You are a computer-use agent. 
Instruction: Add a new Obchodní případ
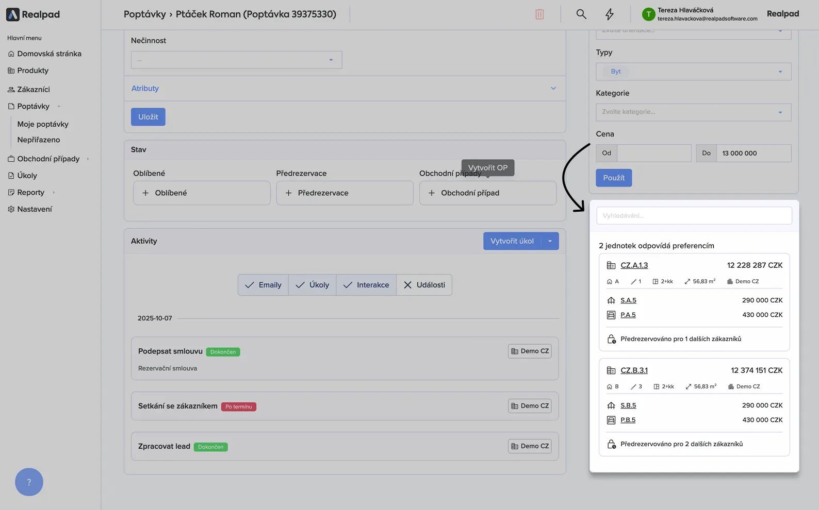[487, 193]
